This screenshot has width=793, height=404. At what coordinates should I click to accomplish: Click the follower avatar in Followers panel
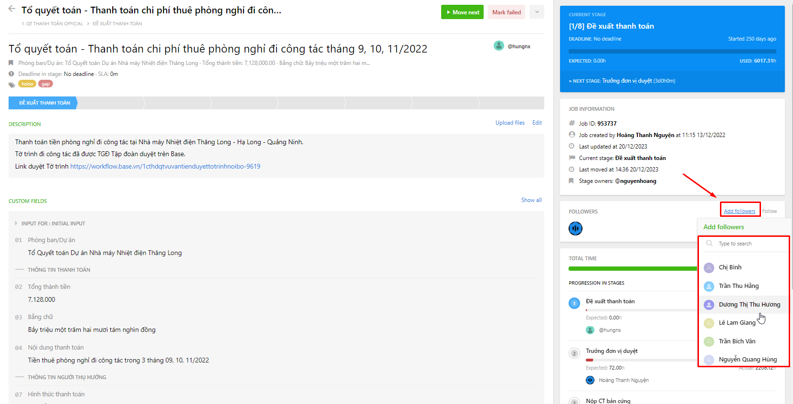[576, 229]
